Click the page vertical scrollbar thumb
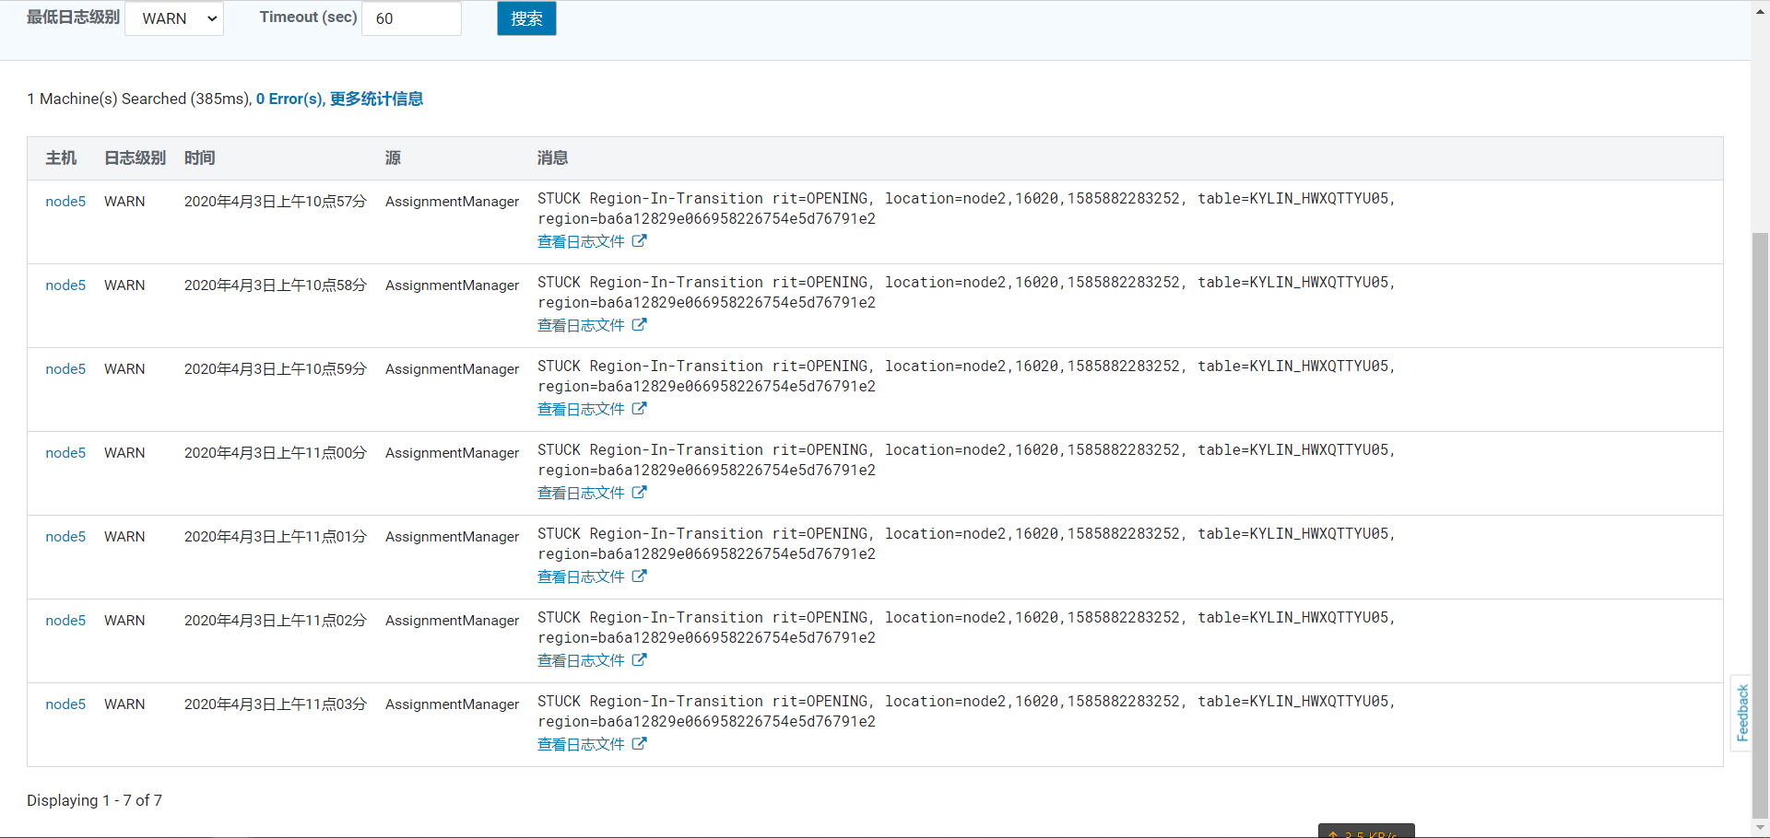1770x838 pixels. pyautogui.click(x=1760, y=525)
